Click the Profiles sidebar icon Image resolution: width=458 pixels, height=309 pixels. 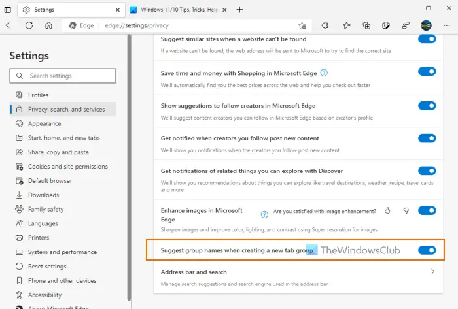click(x=19, y=95)
